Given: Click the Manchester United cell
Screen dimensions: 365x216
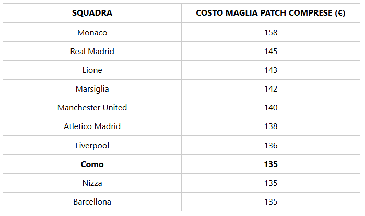Looking at the screenshot, I should coord(92,107).
